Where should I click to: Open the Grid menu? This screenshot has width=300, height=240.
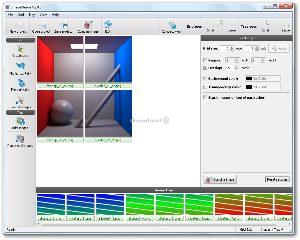pos(21,15)
